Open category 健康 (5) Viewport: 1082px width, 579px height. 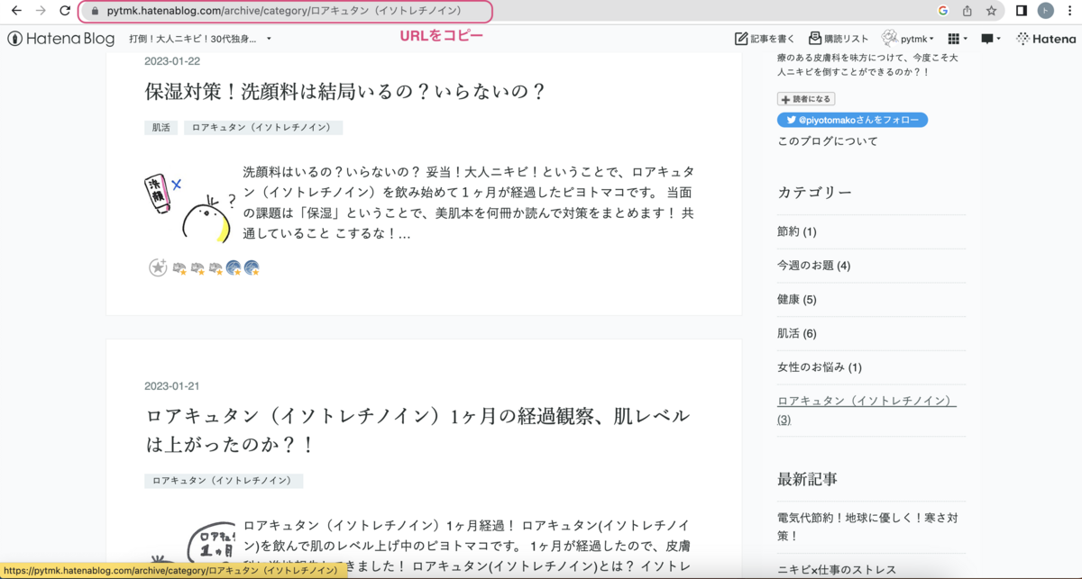(x=797, y=299)
